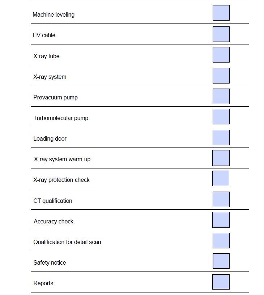Click the Loading door label text
The width and height of the screenshot is (264, 295).
[x=50, y=139]
